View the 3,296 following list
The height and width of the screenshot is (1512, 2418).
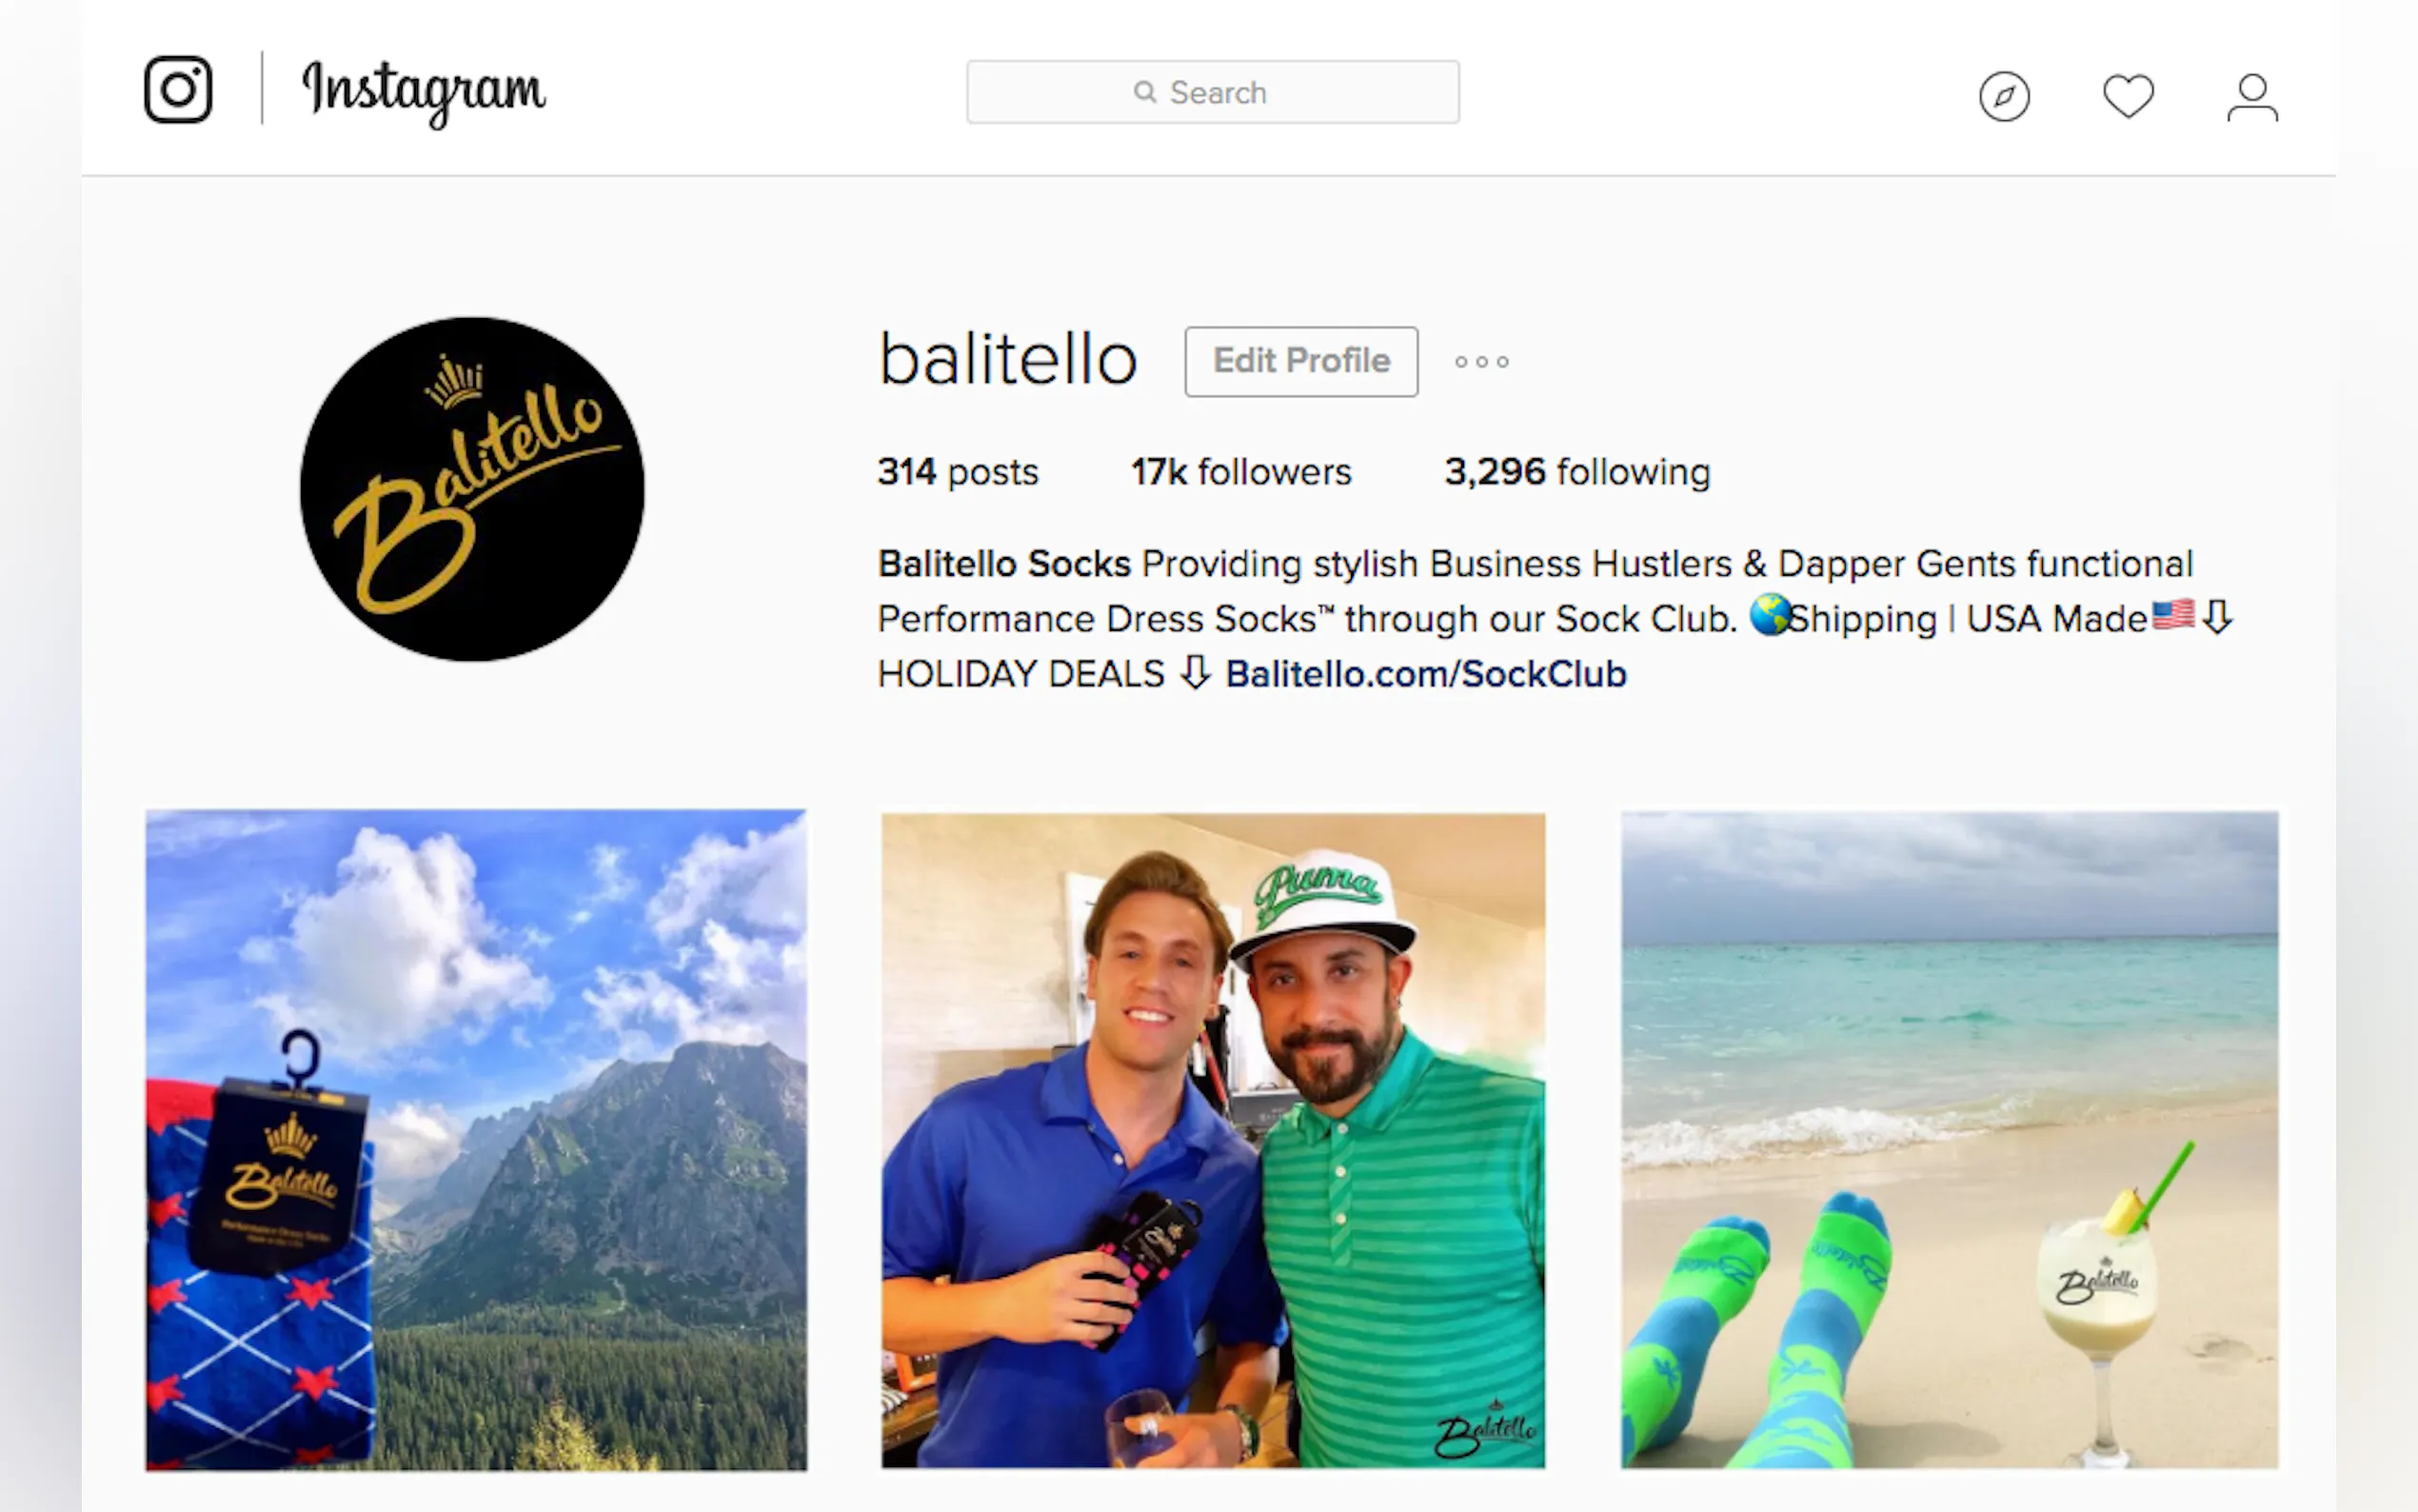(x=1577, y=471)
